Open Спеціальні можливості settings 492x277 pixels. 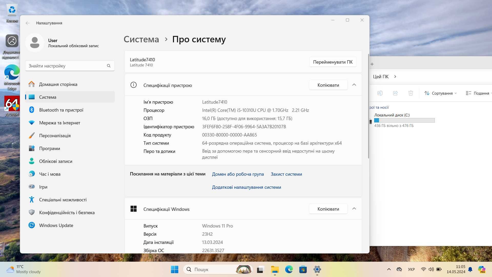coord(70,200)
